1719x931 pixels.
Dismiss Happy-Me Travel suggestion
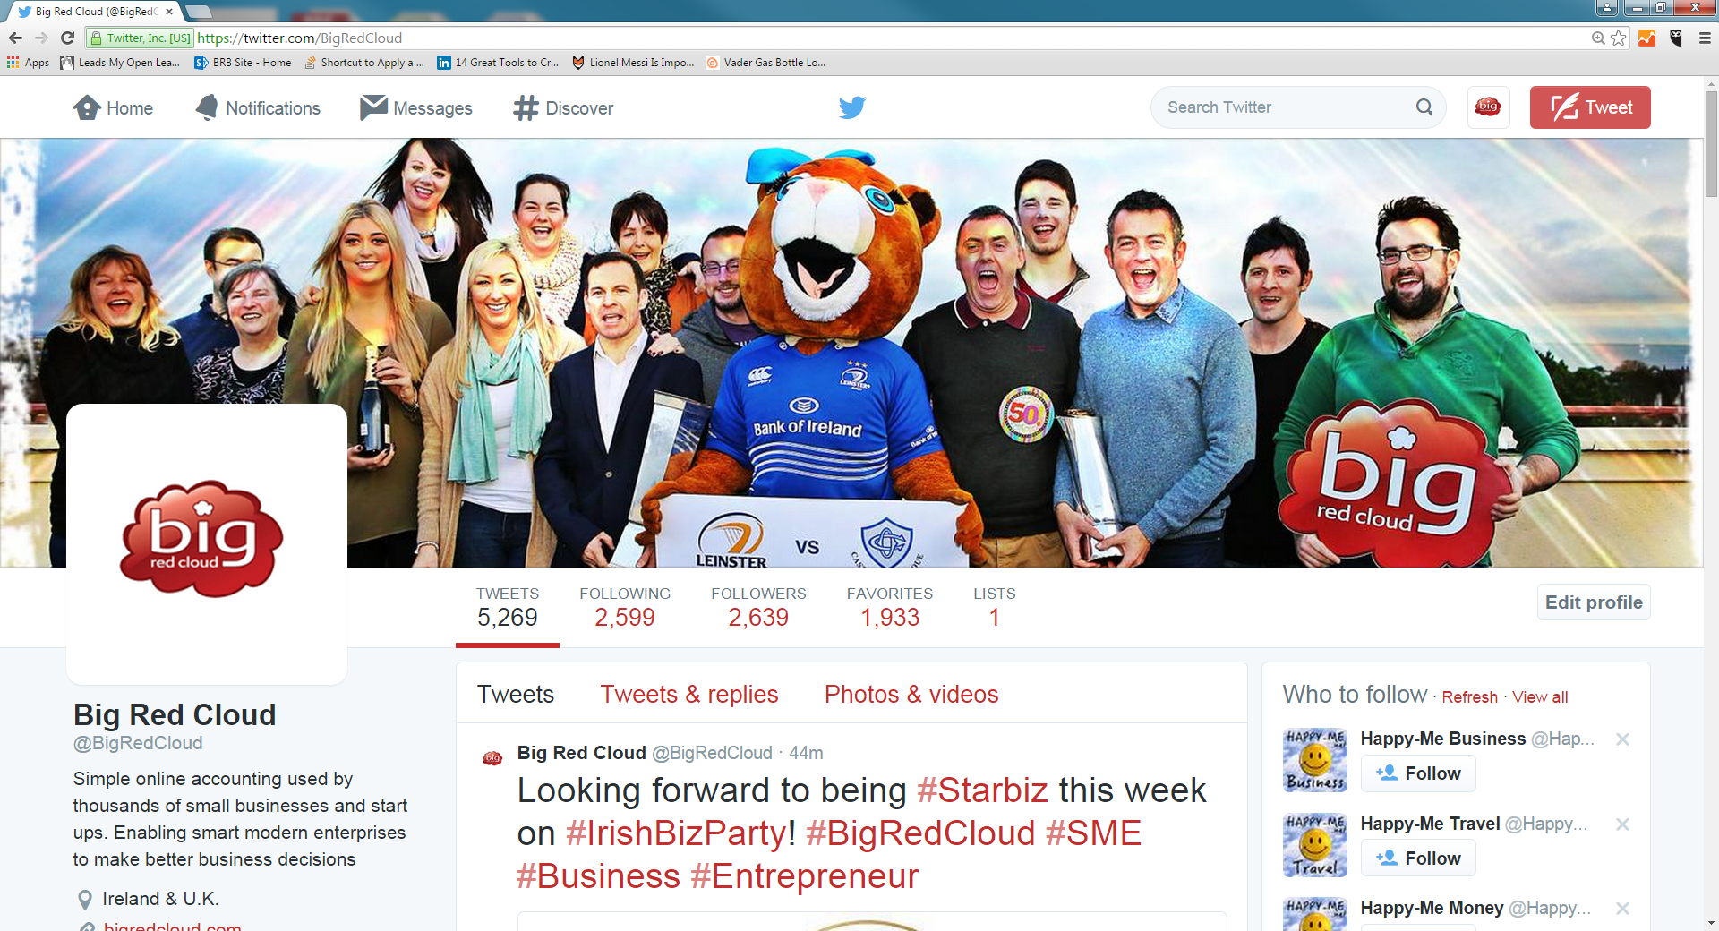click(1622, 824)
